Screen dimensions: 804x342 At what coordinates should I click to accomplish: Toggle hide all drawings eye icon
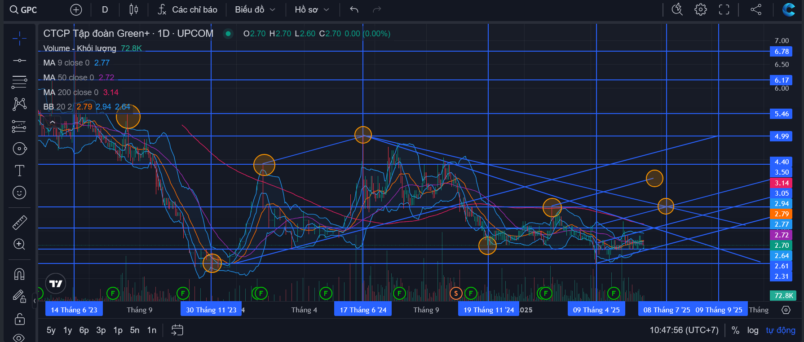click(x=19, y=338)
